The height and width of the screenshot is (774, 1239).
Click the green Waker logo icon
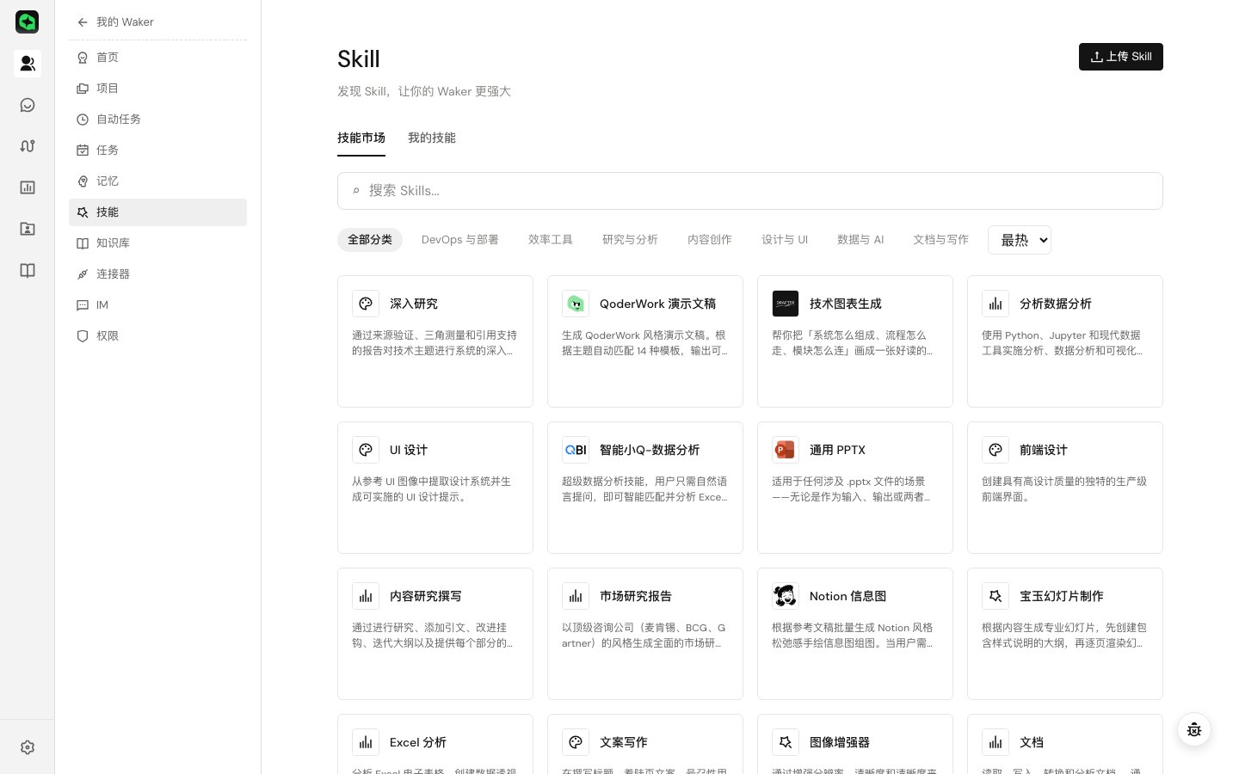coord(28,22)
